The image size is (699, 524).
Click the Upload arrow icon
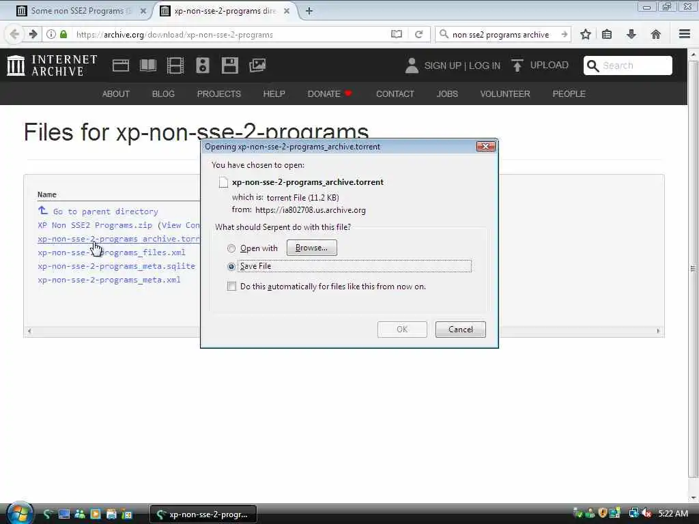(517, 65)
